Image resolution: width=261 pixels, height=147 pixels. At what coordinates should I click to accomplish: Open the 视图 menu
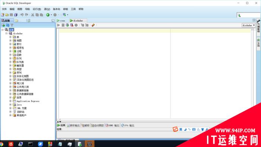[x=20, y=9]
